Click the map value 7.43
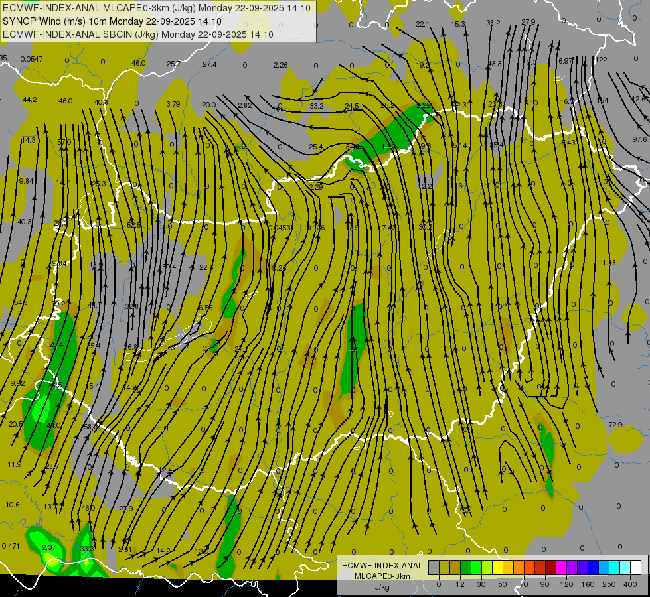The height and width of the screenshot is (597, 650). pos(389,228)
